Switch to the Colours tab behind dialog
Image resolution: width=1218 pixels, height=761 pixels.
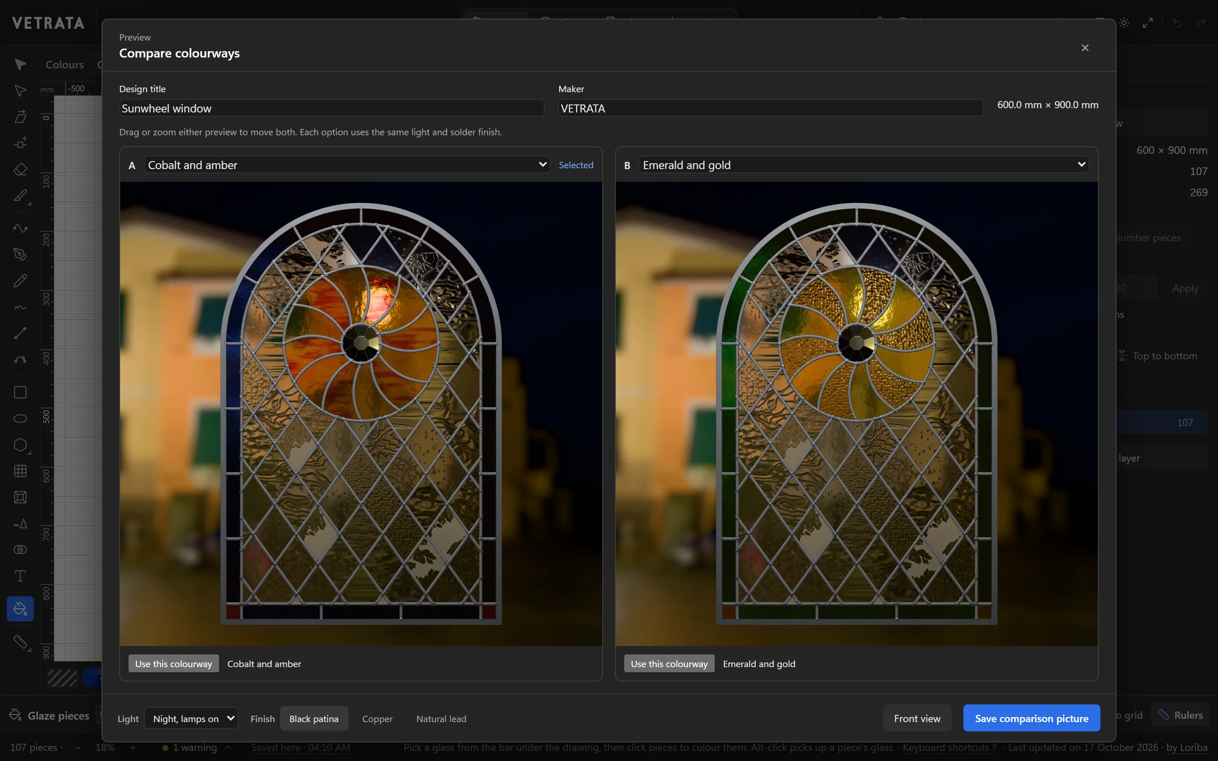(x=64, y=64)
